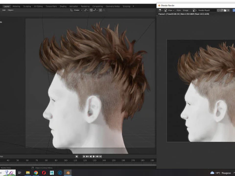Switch to the Shading workspace tab

point(63,6)
